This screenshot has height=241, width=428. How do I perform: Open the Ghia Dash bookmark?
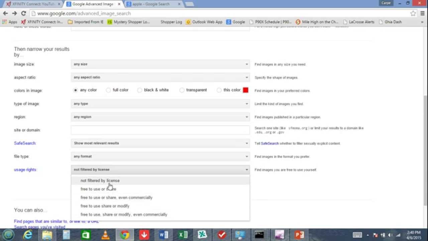coord(390,22)
